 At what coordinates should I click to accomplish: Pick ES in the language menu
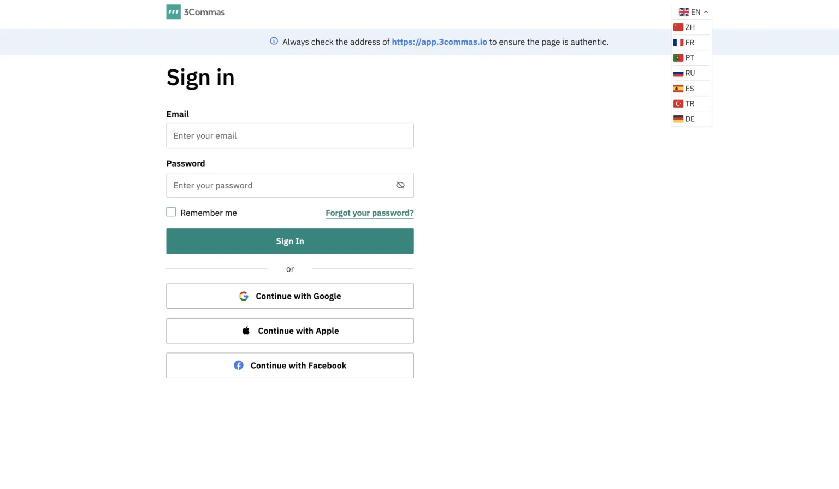click(x=692, y=89)
